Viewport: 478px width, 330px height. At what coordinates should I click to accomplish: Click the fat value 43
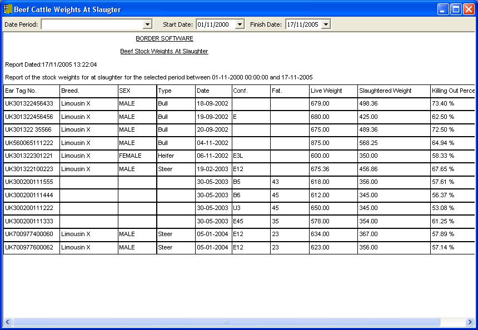(275, 182)
